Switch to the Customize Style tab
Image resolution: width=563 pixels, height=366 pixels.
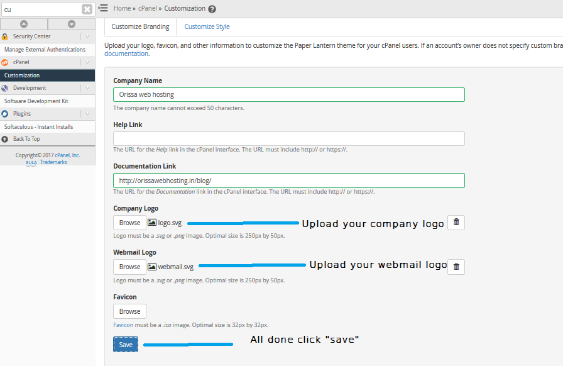coord(207,26)
